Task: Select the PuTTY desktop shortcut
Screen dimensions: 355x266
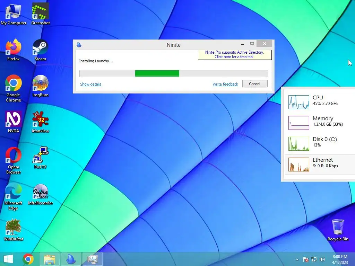Action: (x=40, y=158)
